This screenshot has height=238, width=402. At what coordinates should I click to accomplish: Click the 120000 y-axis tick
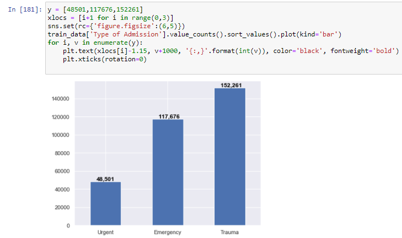pos(60,117)
